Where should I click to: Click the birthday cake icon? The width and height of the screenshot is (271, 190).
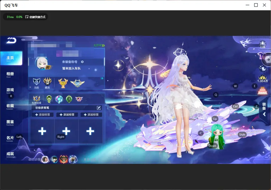(x=262, y=91)
